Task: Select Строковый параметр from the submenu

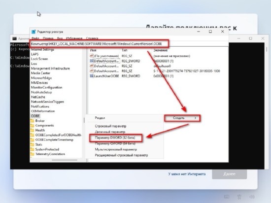Action: coord(110,126)
